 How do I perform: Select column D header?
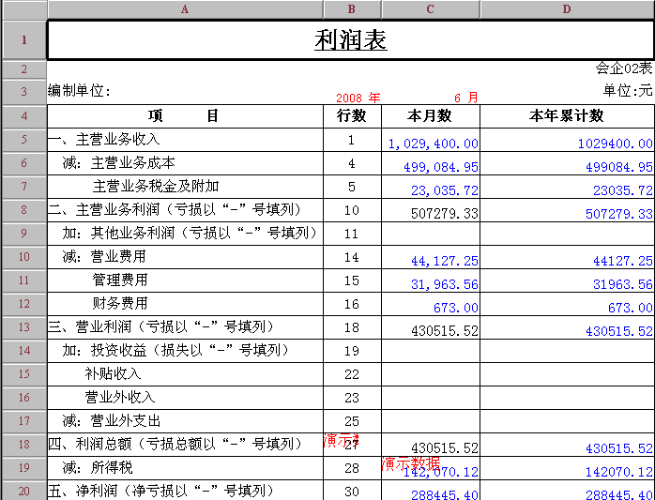click(568, 9)
